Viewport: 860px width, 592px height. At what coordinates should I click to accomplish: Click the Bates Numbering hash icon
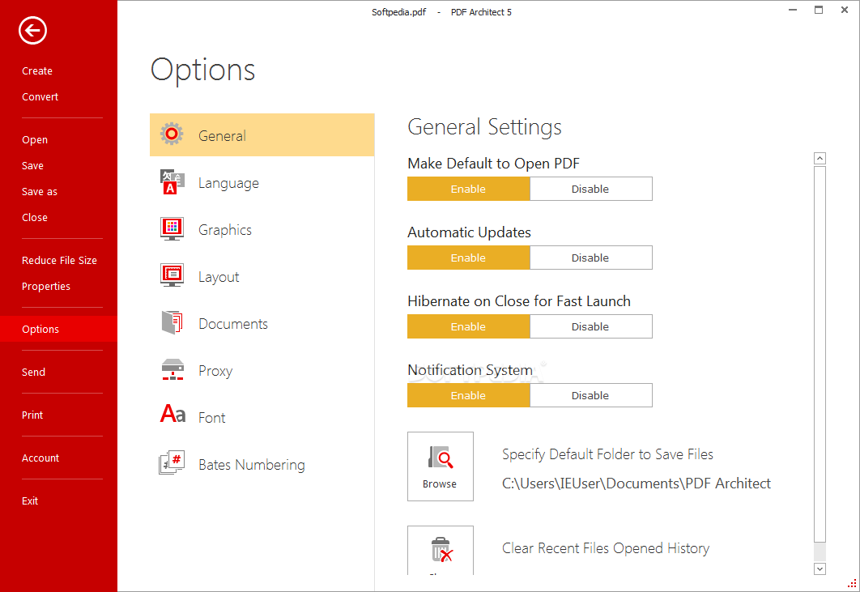click(x=172, y=463)
